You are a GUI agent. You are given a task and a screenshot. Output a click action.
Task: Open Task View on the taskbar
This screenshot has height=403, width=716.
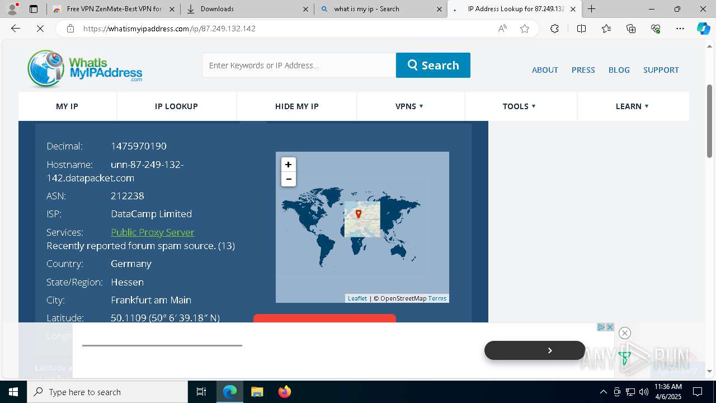[201, 392]
